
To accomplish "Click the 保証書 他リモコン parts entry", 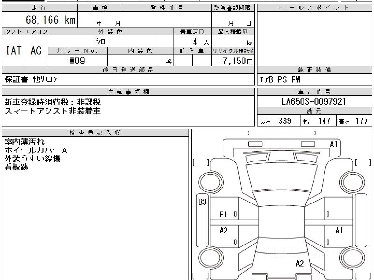I will (31, 80).
